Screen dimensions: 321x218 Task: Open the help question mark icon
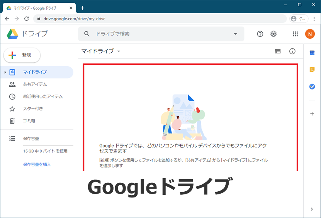pos(260,34)
